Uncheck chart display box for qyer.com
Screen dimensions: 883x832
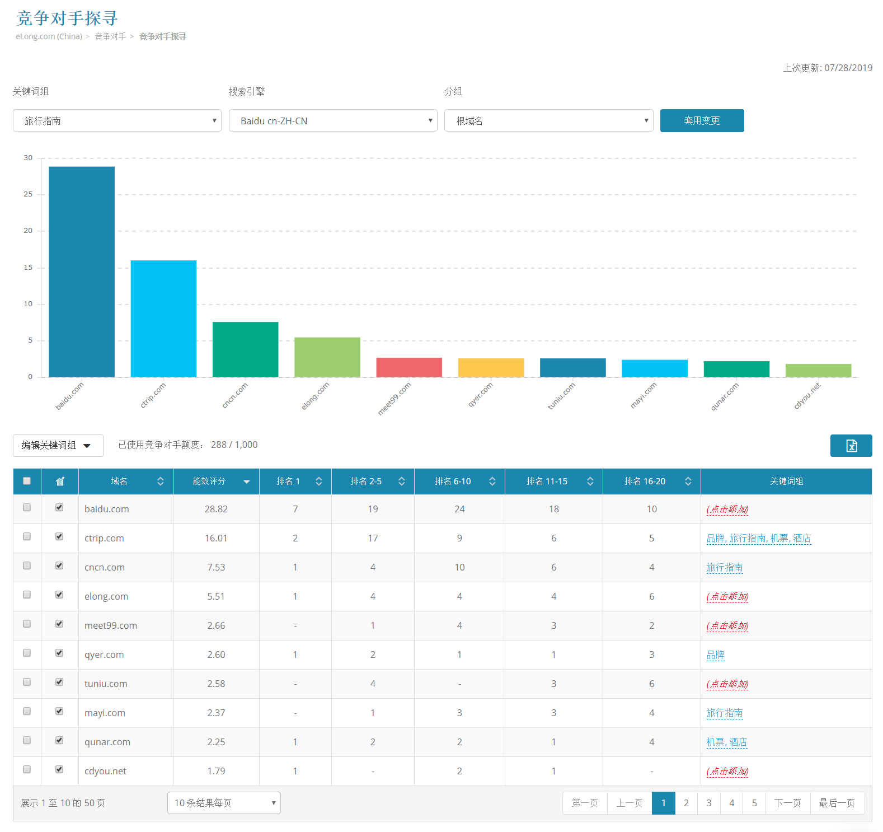coord(59,653)
